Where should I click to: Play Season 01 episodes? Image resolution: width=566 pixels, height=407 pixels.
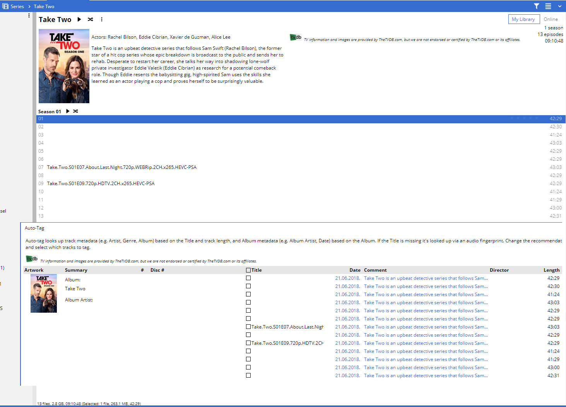point(68,111)
